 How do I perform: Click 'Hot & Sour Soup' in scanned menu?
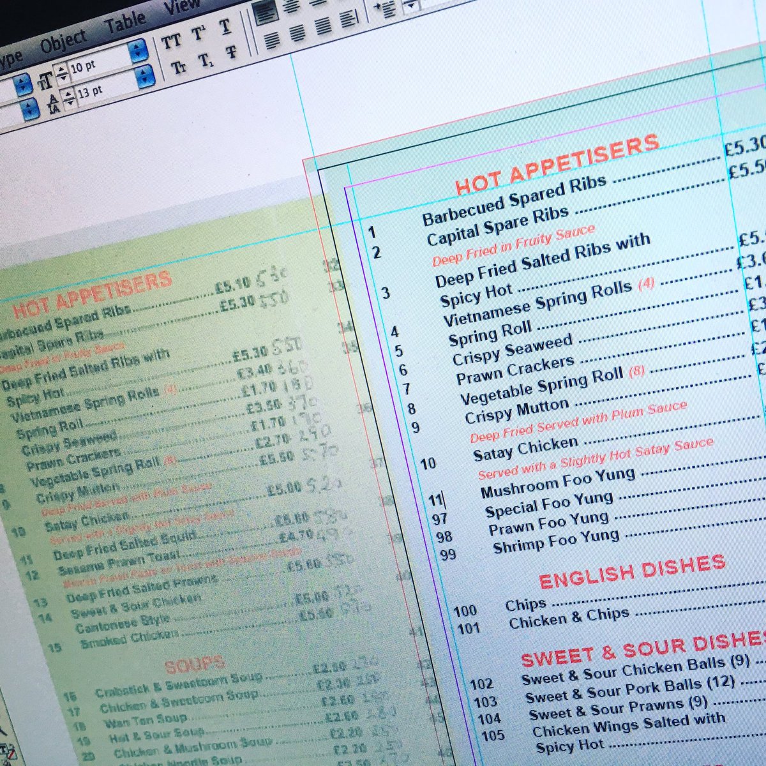pyautogui.click(x=158, y=735)
